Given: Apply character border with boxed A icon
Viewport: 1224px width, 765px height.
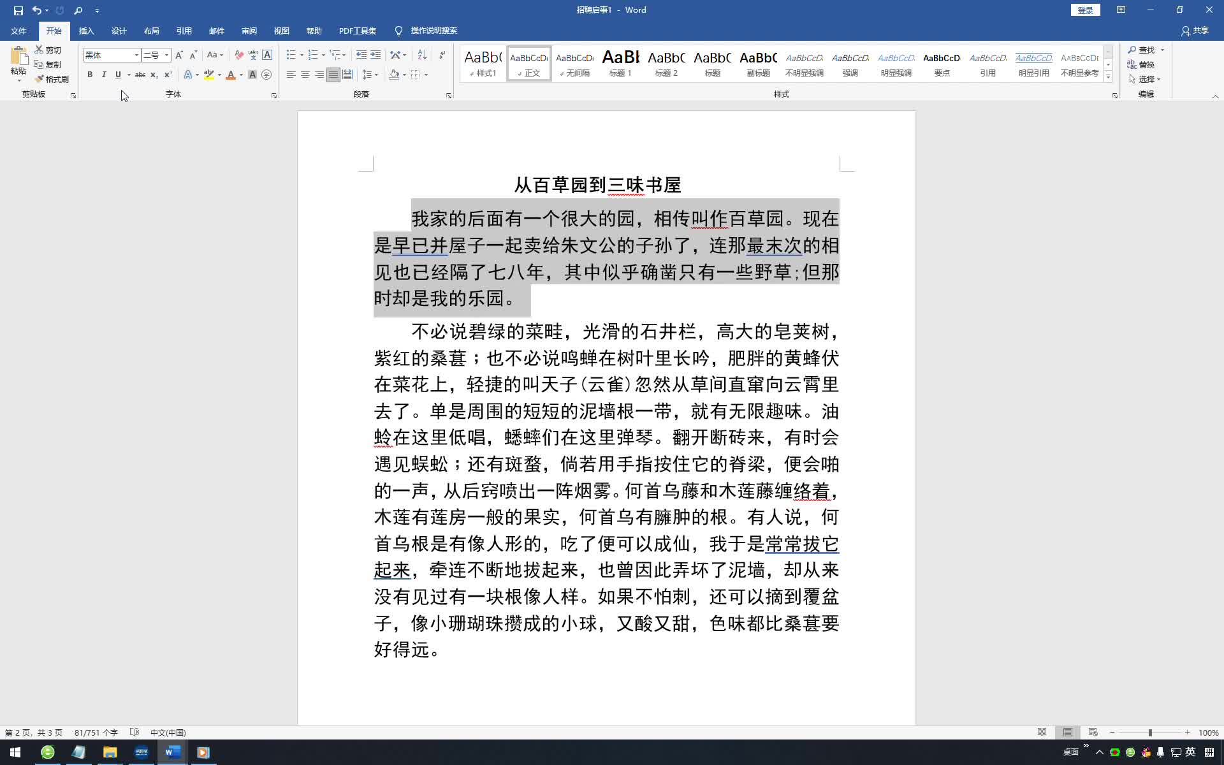Looking at the screenshot, I should click(267, 55).
